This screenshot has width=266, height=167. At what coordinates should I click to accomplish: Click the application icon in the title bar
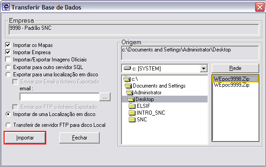(x=6, y=7)
